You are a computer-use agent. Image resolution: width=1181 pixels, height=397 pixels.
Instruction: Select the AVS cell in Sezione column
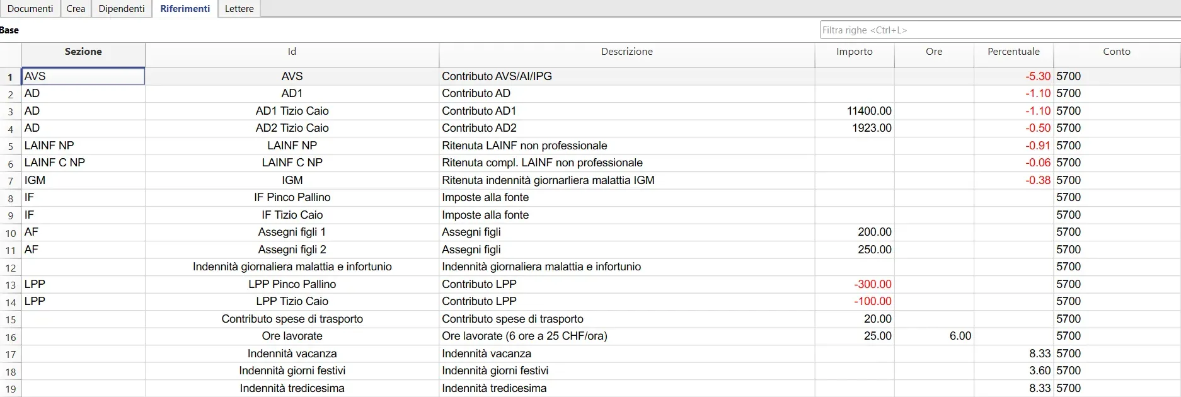tap(83, 76)
